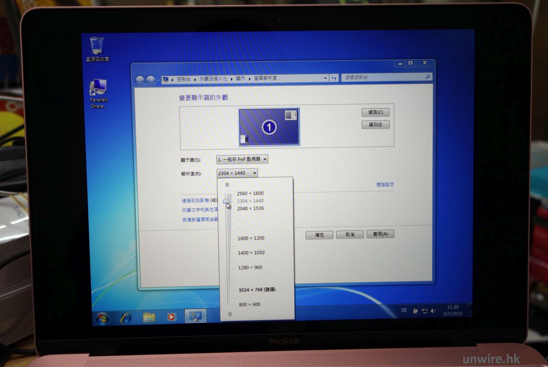Click the refresh button beside the address bar
The image size is (548, 367).
(x=334, y=78)
